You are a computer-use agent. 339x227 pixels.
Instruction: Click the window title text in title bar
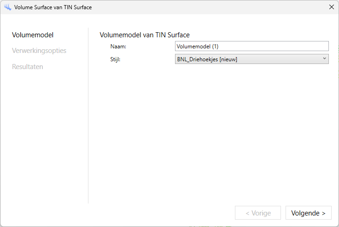coord(53,7)
